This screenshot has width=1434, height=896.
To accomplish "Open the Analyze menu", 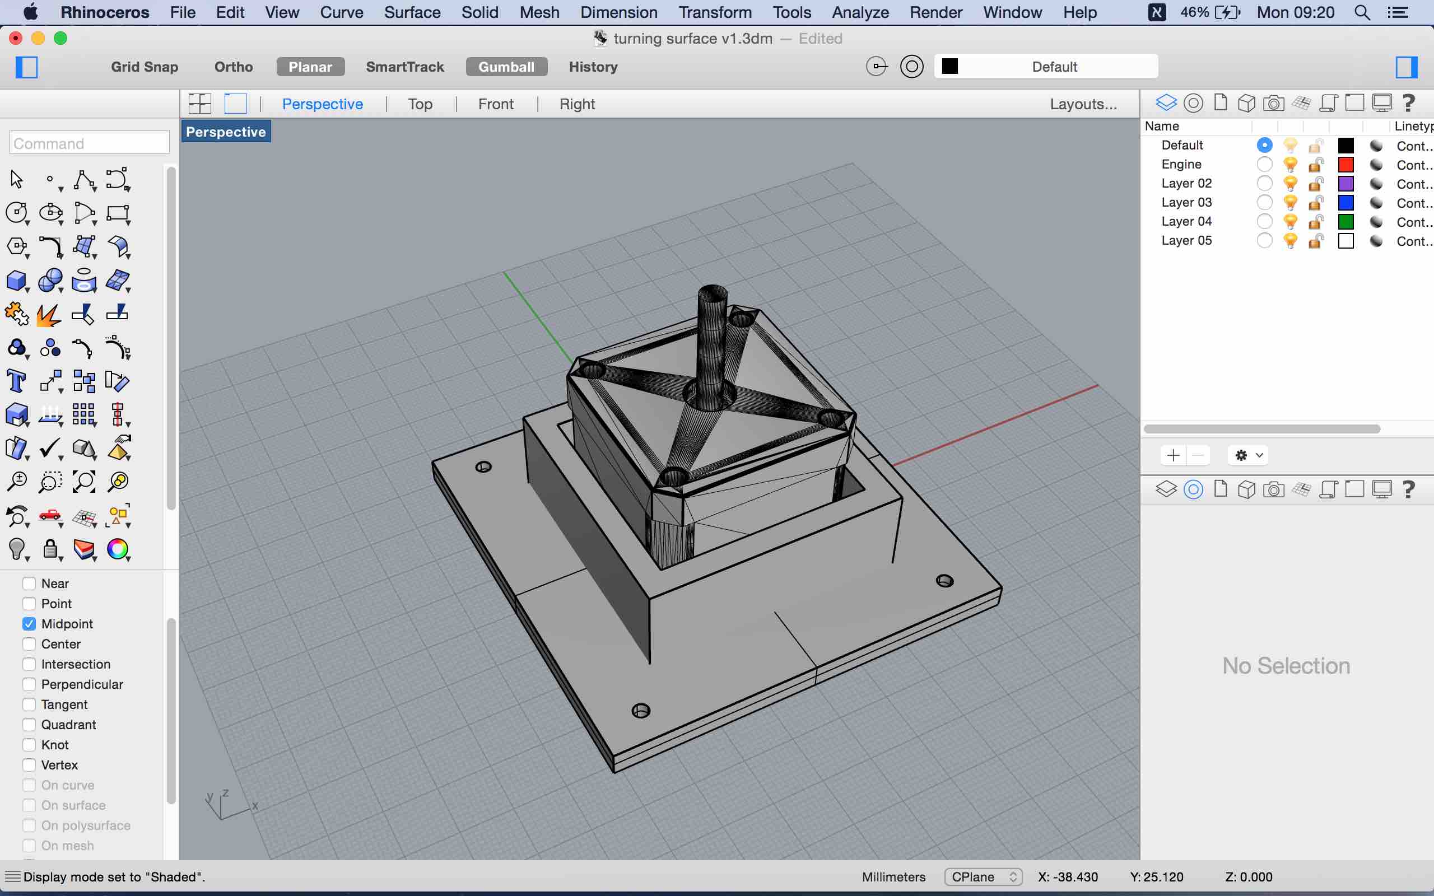I will tap(860, 12).
